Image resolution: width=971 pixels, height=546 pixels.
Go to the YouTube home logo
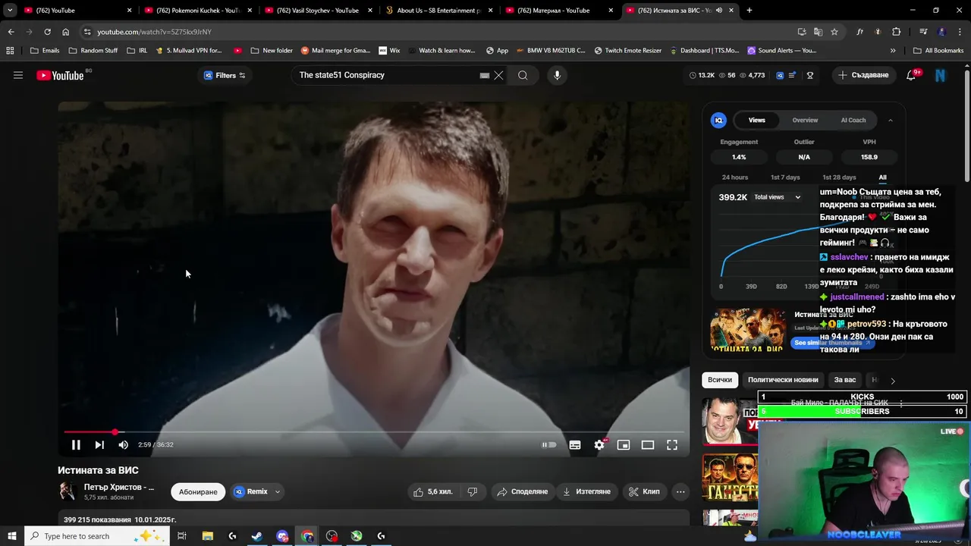(60, 75)
